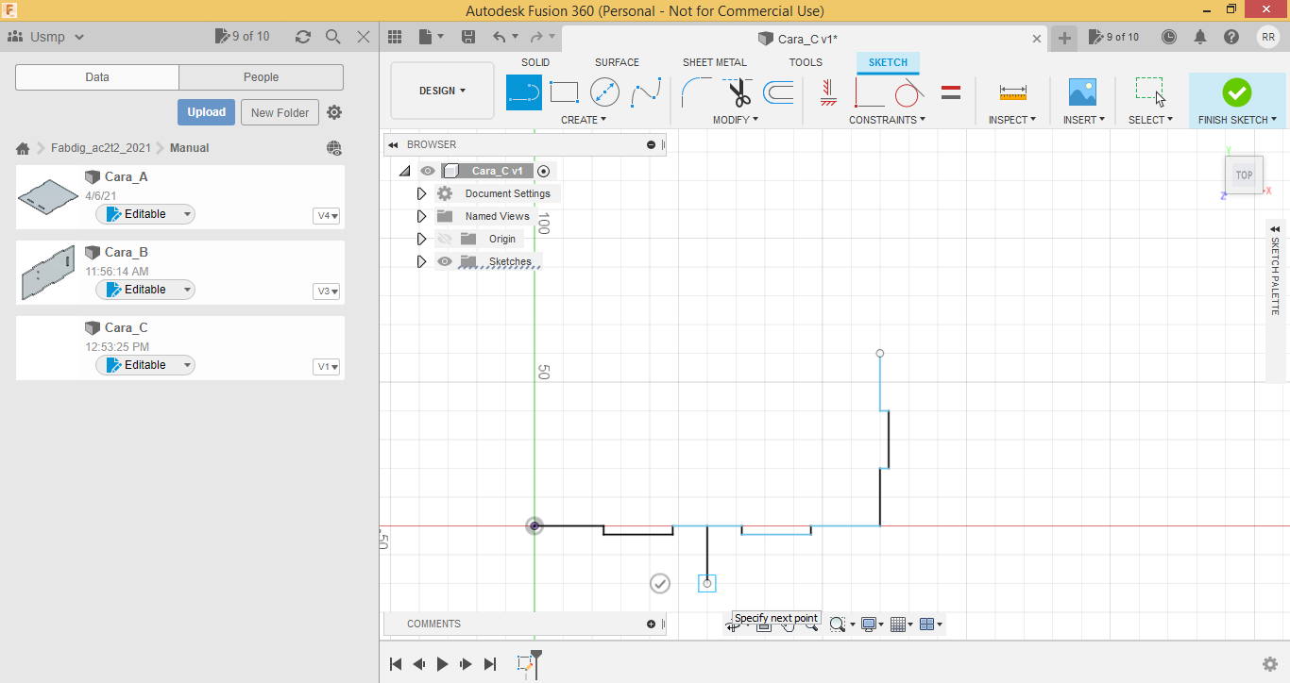This screenshot has height=683, width=1290.
Task: Open the Help question mark
Action: (1231, 37)
